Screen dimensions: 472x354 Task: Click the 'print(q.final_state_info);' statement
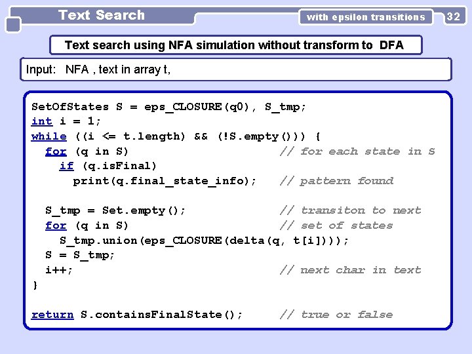pos(165,181)
